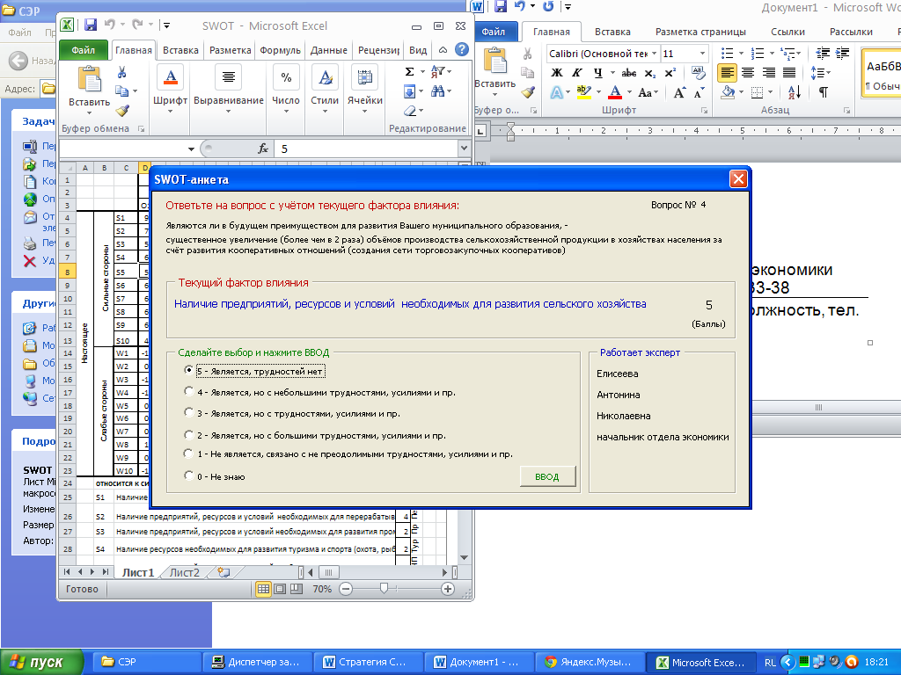901x675 pixels.
Task: Click the insert new worksheet tab icon
Action: (x=223, y=572)
